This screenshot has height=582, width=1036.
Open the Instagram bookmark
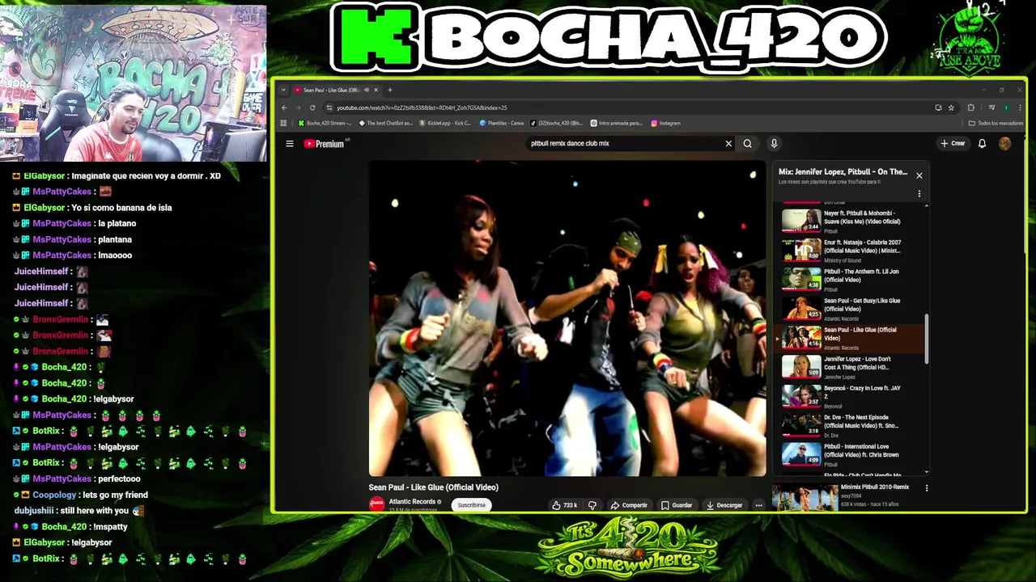tap(665, 124)
